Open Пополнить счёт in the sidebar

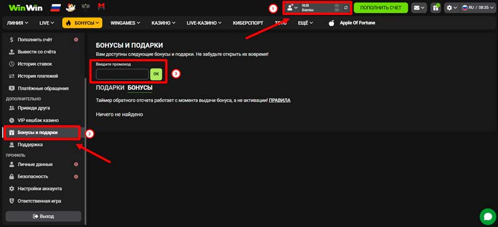click(35, 40)
